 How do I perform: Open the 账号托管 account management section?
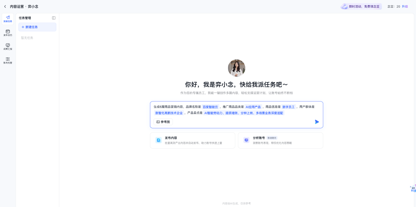coord(8,60)
